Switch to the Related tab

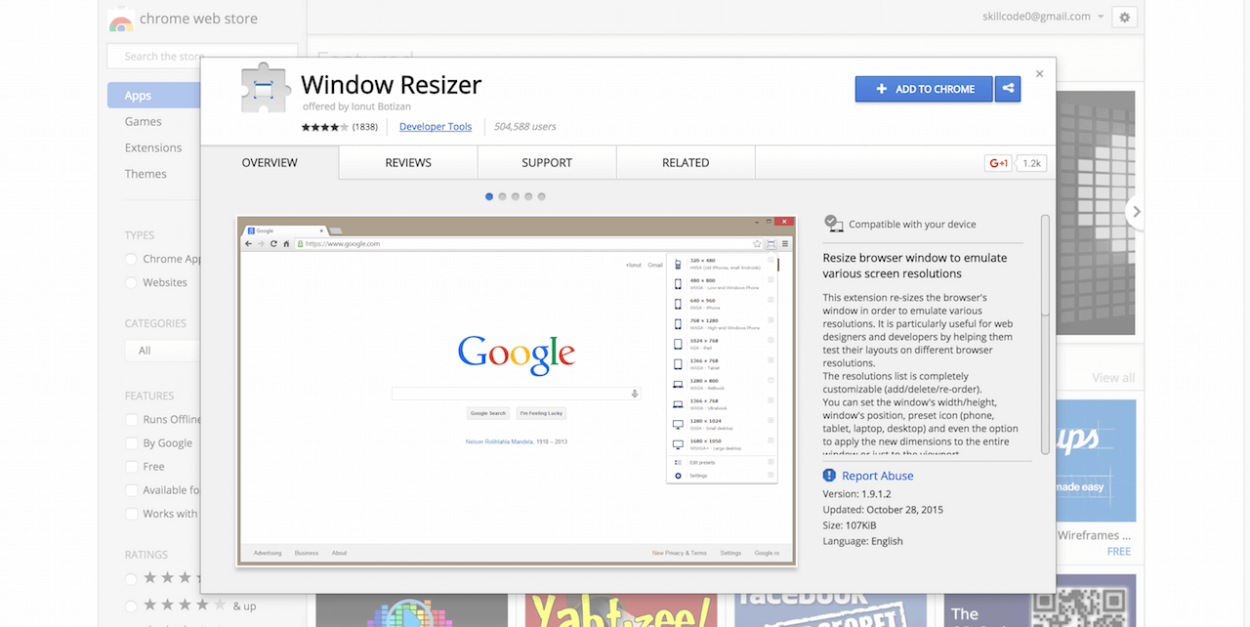coord(686,163)
